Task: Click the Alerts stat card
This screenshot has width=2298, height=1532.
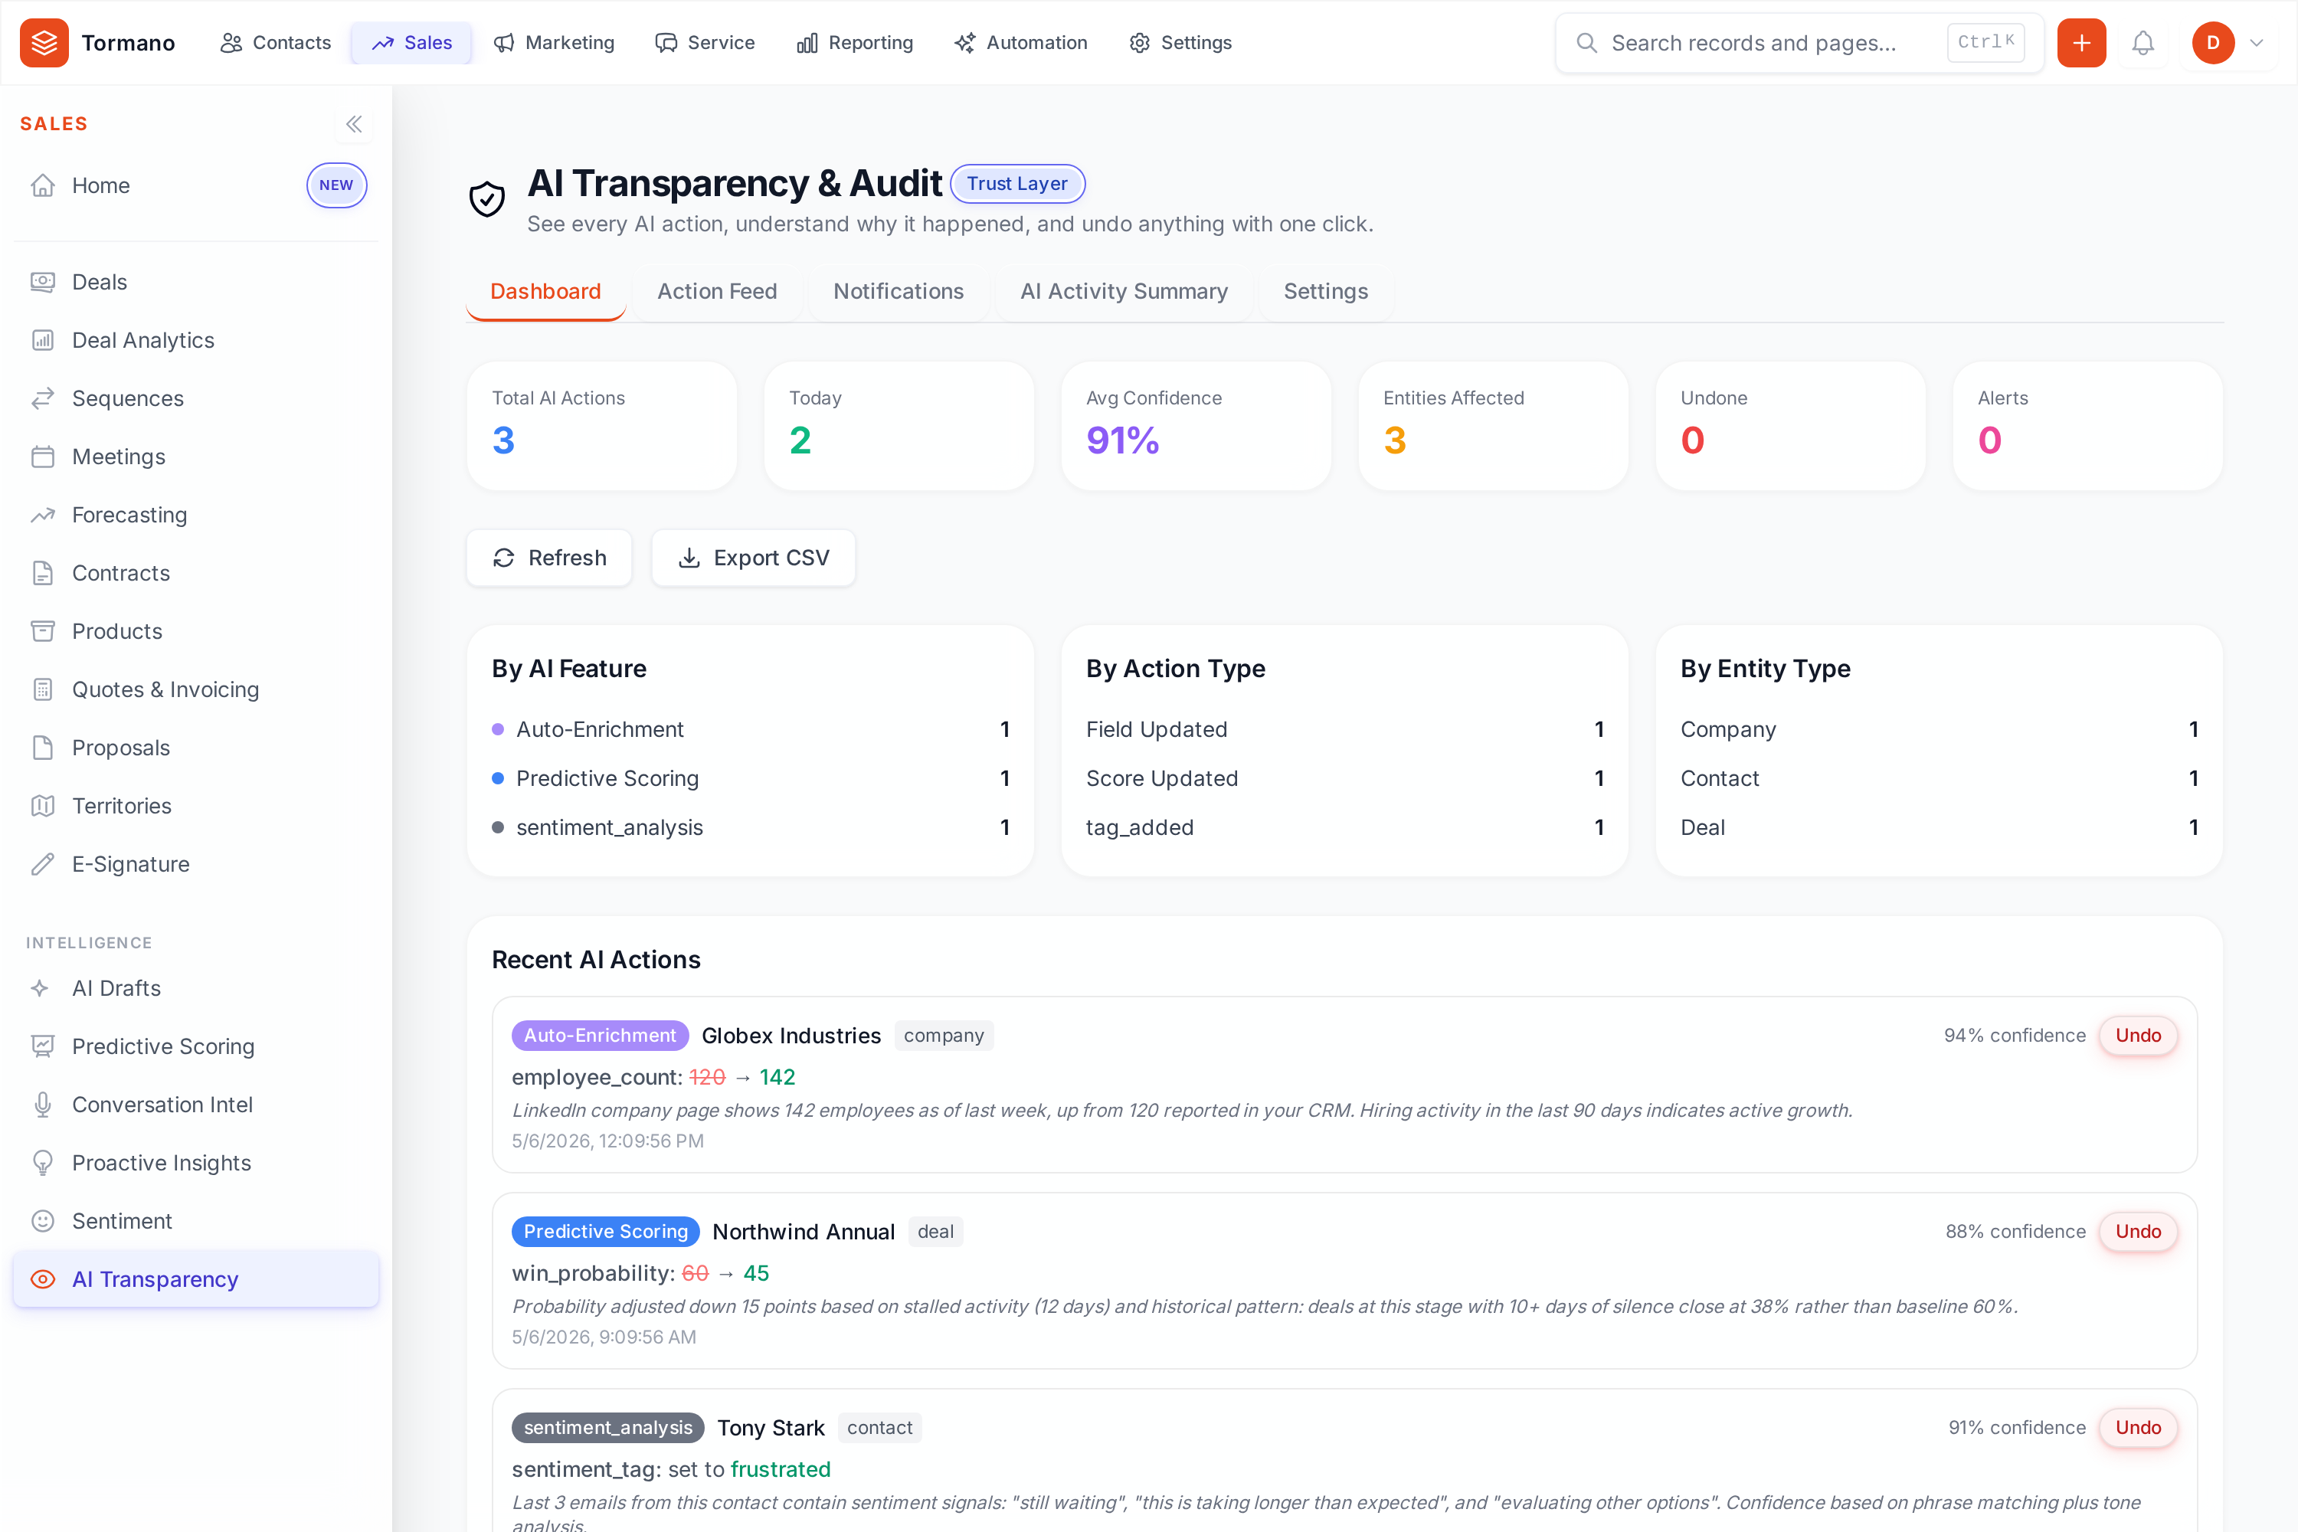Action: coord(2087,426)
